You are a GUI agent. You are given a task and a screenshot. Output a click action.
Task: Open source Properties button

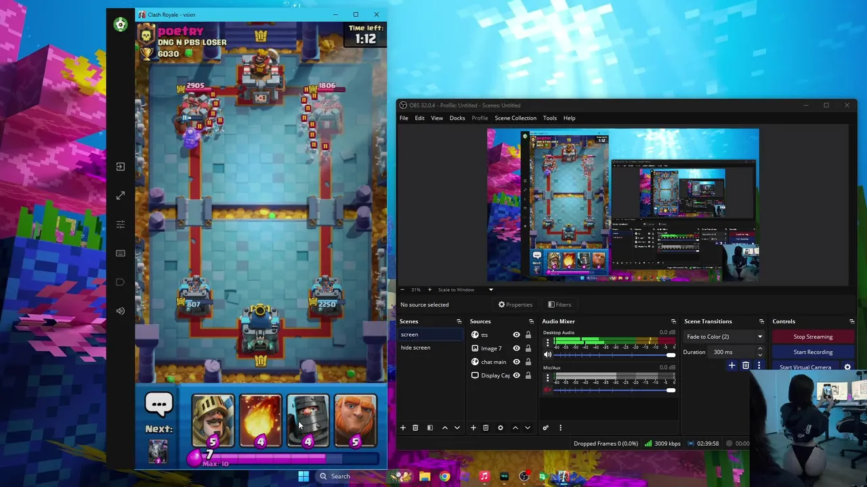(x=515, y=304)
